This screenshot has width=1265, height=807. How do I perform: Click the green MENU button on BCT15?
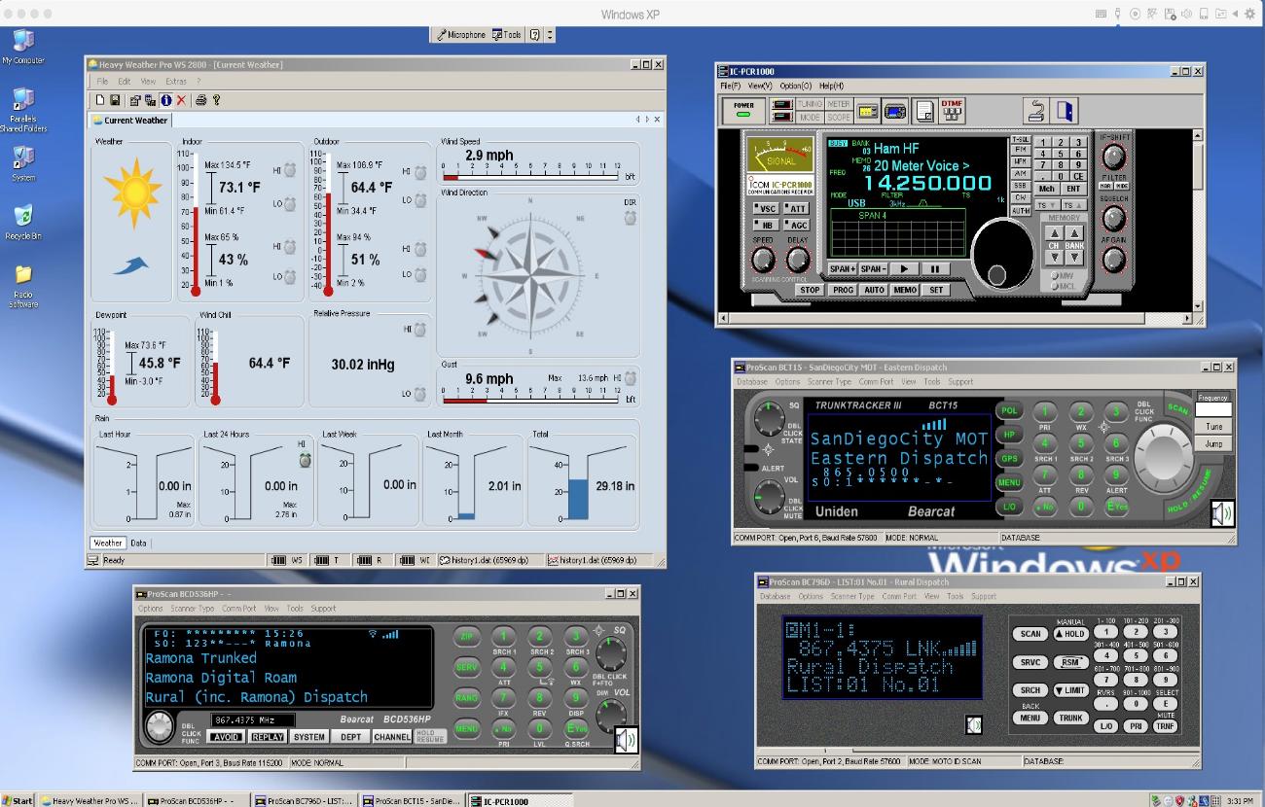(x=1009, y=483)
